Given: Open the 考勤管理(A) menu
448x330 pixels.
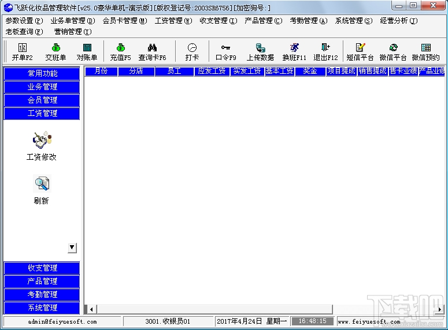Looking at the screenshot, I should click(309, 21).
